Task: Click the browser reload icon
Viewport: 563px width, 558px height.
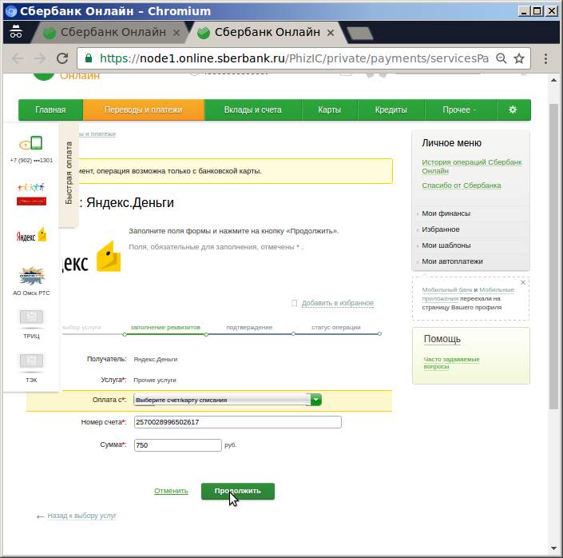Action: [x=62, y=58]
